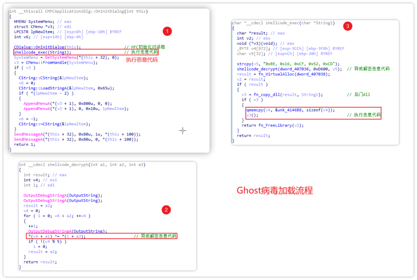Select the '*(v4 + a1) ^= *(i + a3);' line
Screen dimensions: 417x280
(57, 236)
